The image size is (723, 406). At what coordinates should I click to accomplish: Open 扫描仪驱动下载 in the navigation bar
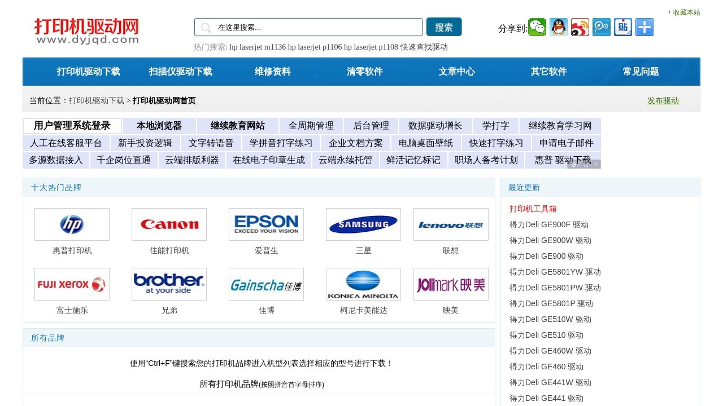[180, 72]
